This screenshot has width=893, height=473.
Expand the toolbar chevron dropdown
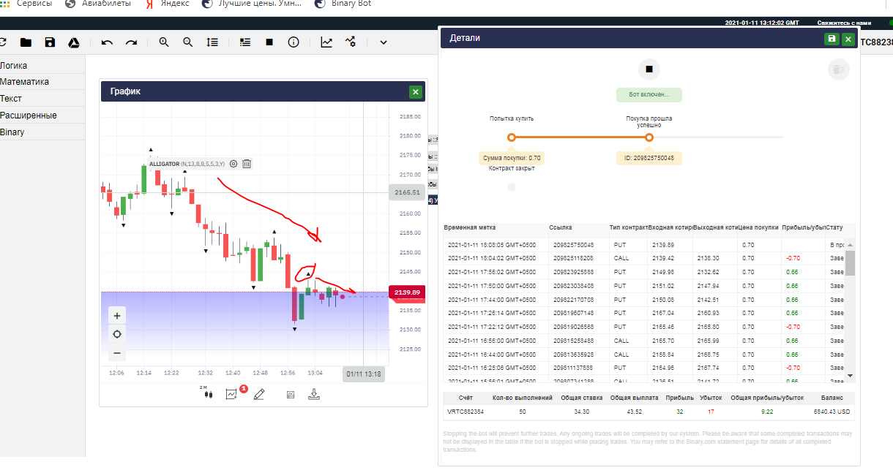pos(384,42)
